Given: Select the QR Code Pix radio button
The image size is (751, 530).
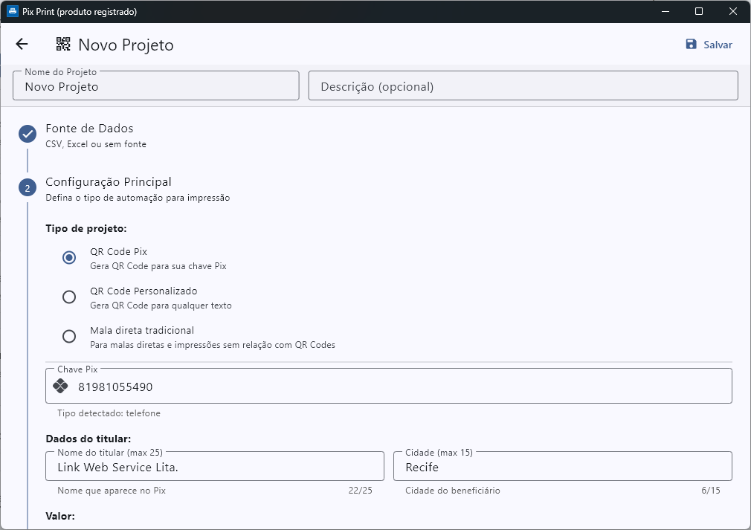Looking at the screenshot, I should (69, 258).
